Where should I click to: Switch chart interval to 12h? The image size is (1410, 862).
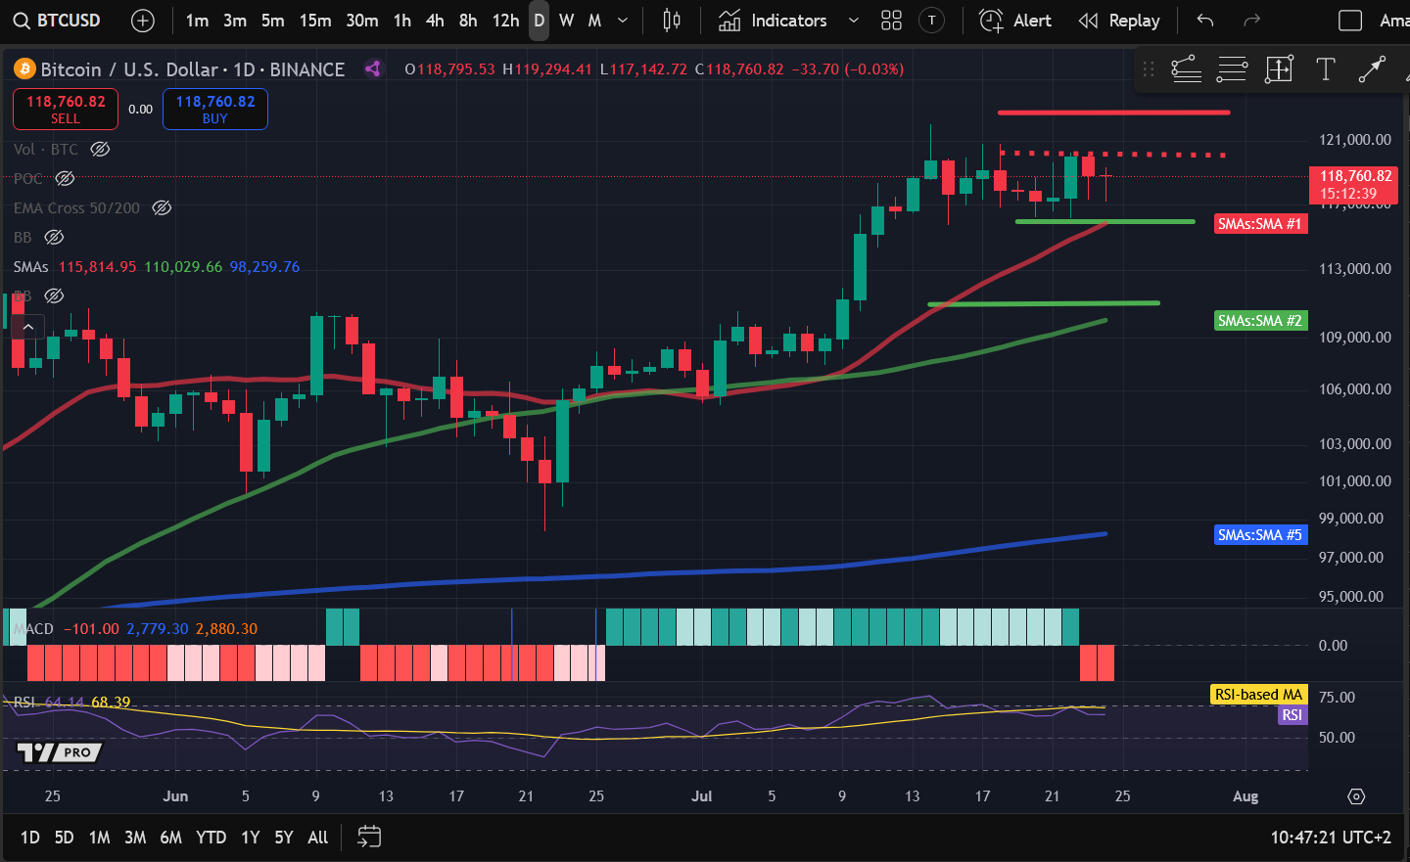pos(505,21)
